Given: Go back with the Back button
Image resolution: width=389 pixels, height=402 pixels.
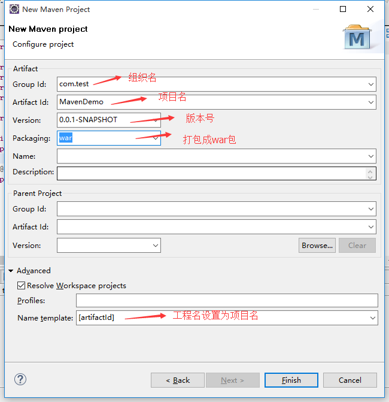Looking at the screenshot, I should click(x=178, y=380).
